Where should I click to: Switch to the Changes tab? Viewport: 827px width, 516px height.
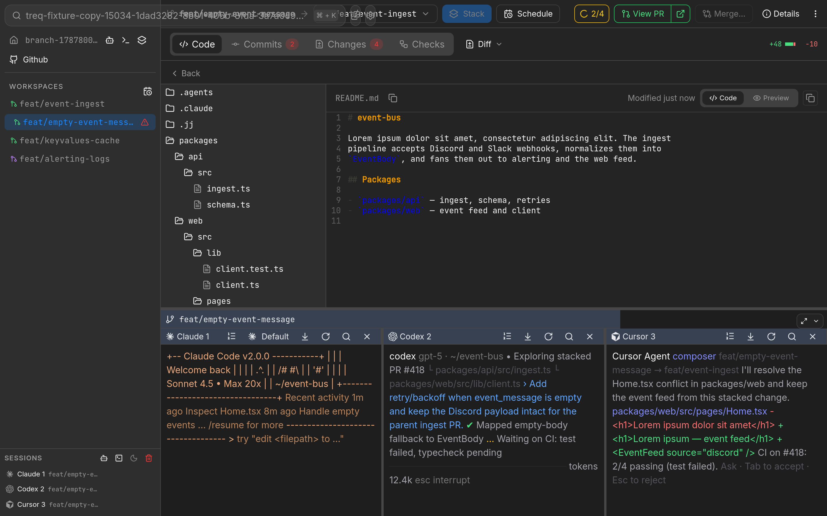pyautogui.click(x=349, y=44)
